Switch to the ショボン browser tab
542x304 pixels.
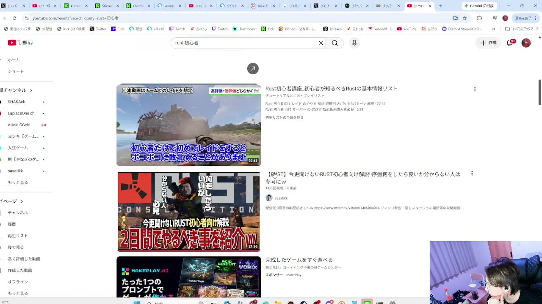tap(295, 6)
